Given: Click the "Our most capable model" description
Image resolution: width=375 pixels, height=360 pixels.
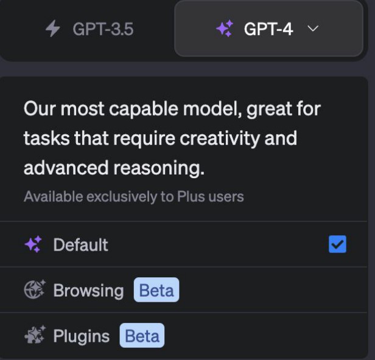Looking at the screenshot, I should click(x=172, y=109).
